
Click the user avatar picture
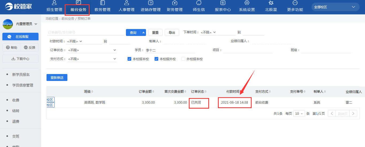pos(8,24)
